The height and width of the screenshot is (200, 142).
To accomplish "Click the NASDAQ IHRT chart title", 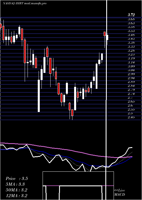I will point(25,3).
